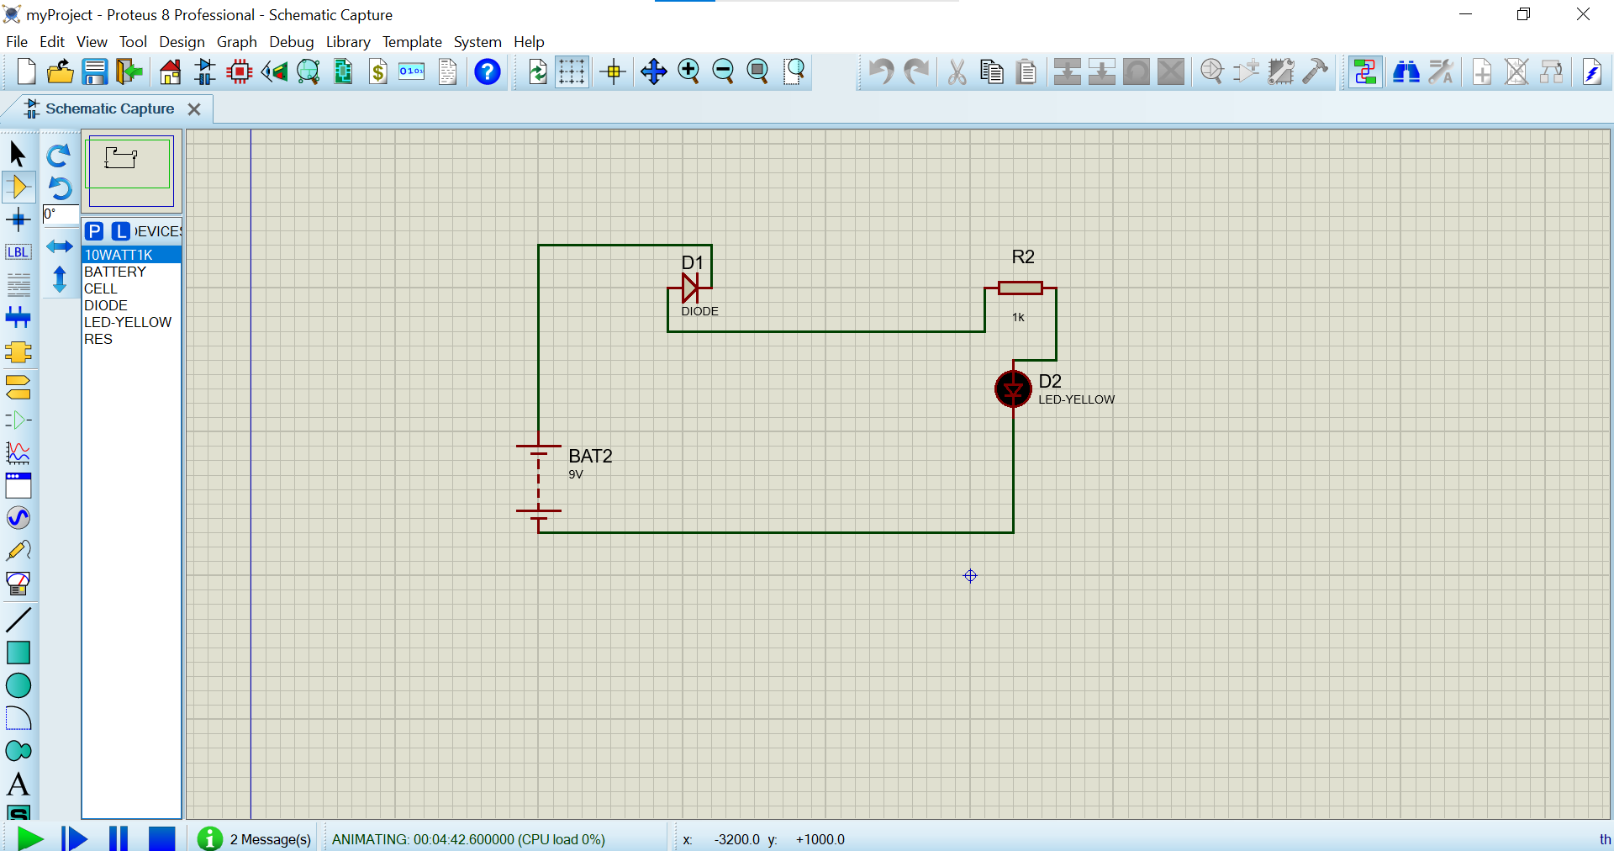Click the Rotate Clockwise icon
The image size is (1614, 851).
[x=59, y=156]
